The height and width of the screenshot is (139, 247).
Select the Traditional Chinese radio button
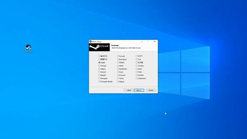click(x=99, y=59)
